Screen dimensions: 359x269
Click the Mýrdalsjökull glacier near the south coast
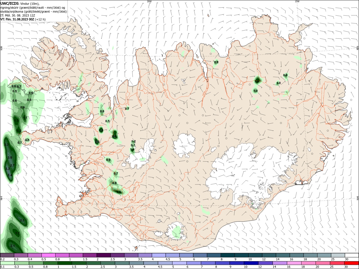coord(176,231)
